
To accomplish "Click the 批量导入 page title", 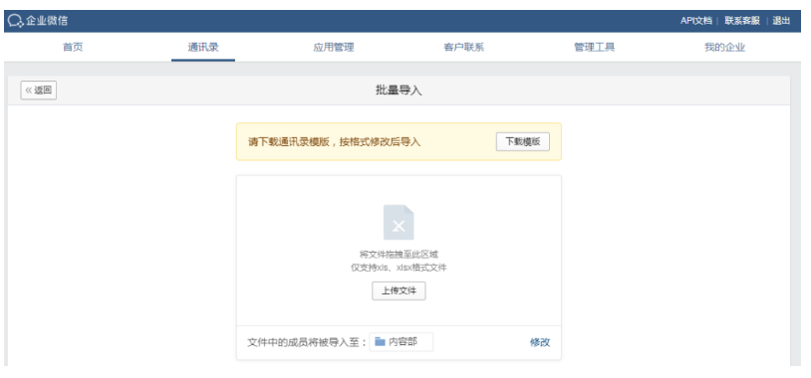I will click(399, 91).
